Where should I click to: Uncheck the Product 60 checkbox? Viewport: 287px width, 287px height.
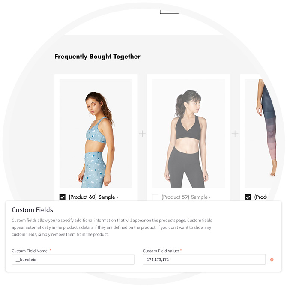pyautogui.click(x=63, y=197)
